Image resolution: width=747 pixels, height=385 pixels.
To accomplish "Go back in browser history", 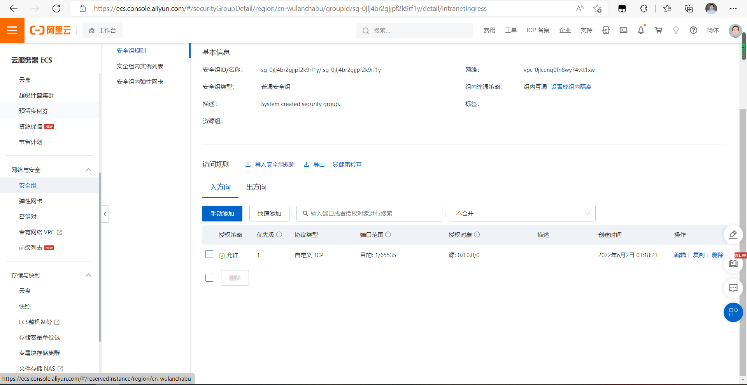I will point(14,9).
